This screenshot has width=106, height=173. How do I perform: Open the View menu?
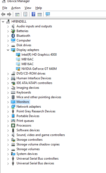pyautogui.click(x=28, y=8)
